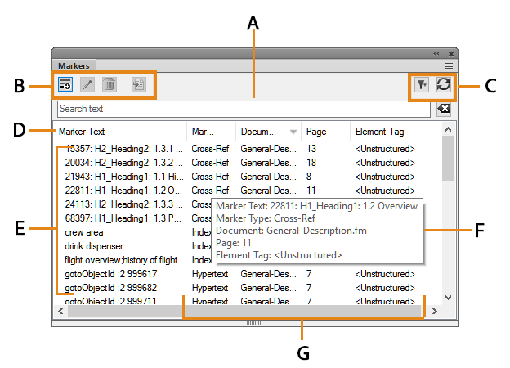Toggle sort arrow on Document column
510x368 pixels.
tap(293, 132)
